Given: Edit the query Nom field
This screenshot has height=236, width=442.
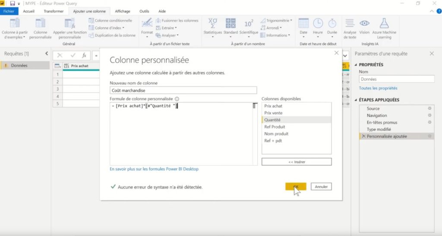Looking at the screenshot, I should (x=397, y=79).
